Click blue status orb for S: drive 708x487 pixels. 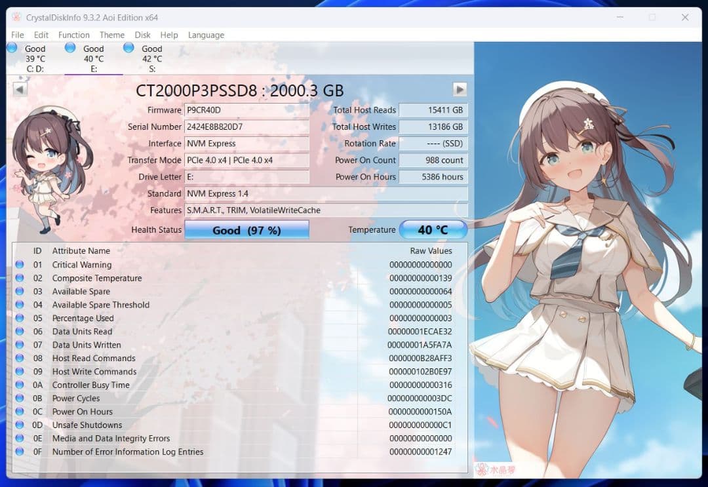tap(128, 47)
